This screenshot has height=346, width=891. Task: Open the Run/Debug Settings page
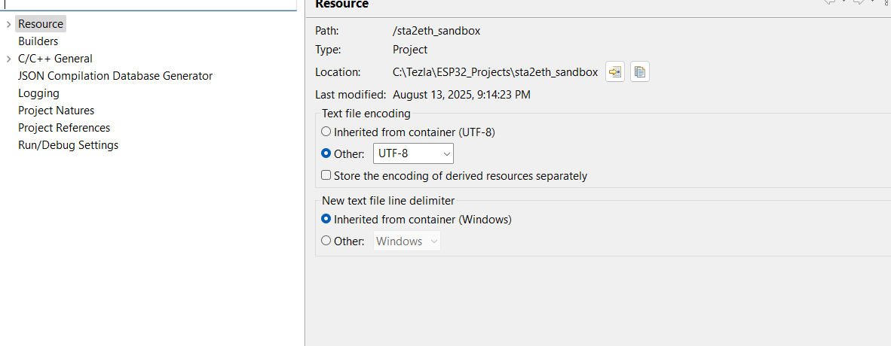tap(68, 144)
